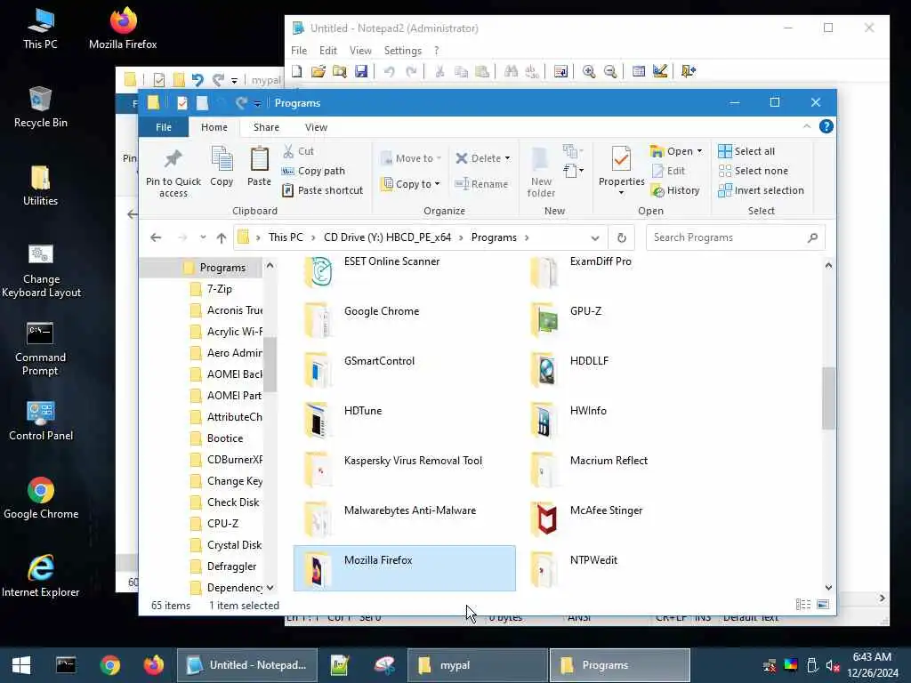Click Open file icon in Notepad2 toolbar
Viewport: 911px width, 683px height.
[x=318, y=71]
